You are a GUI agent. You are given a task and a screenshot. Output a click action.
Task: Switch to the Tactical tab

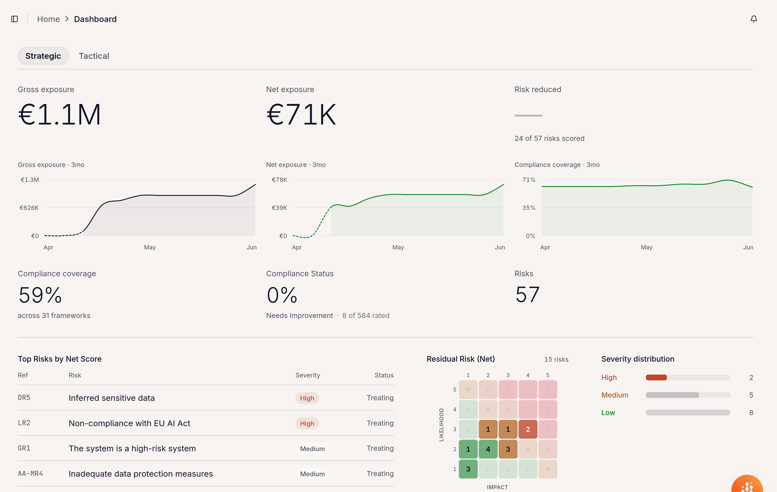pyautogui.click(x=94, y=56)
